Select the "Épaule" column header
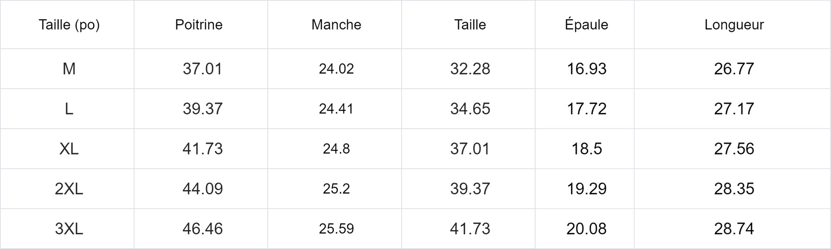 (x=586, y=24)
